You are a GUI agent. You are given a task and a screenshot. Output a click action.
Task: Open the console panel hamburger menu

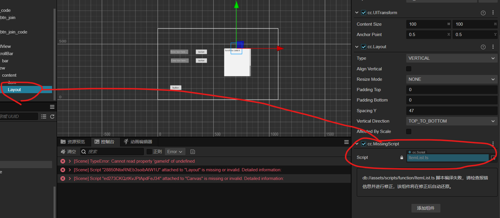coord(346,142)
